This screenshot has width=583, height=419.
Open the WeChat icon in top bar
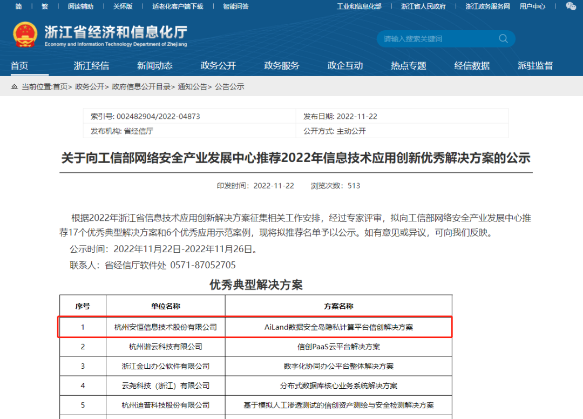pos(571,6)
